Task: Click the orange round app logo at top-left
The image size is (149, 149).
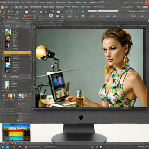Action: 3,7
